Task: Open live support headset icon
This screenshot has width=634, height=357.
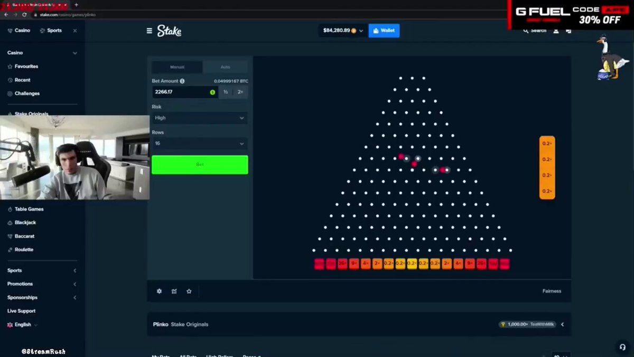Action: click(622, 347)
